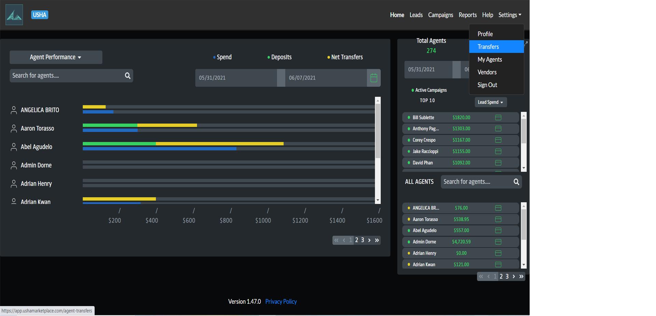Click the agent search magnifier icon
The height and width of the screenshot is (316, 656).
(x=127, y=75)
